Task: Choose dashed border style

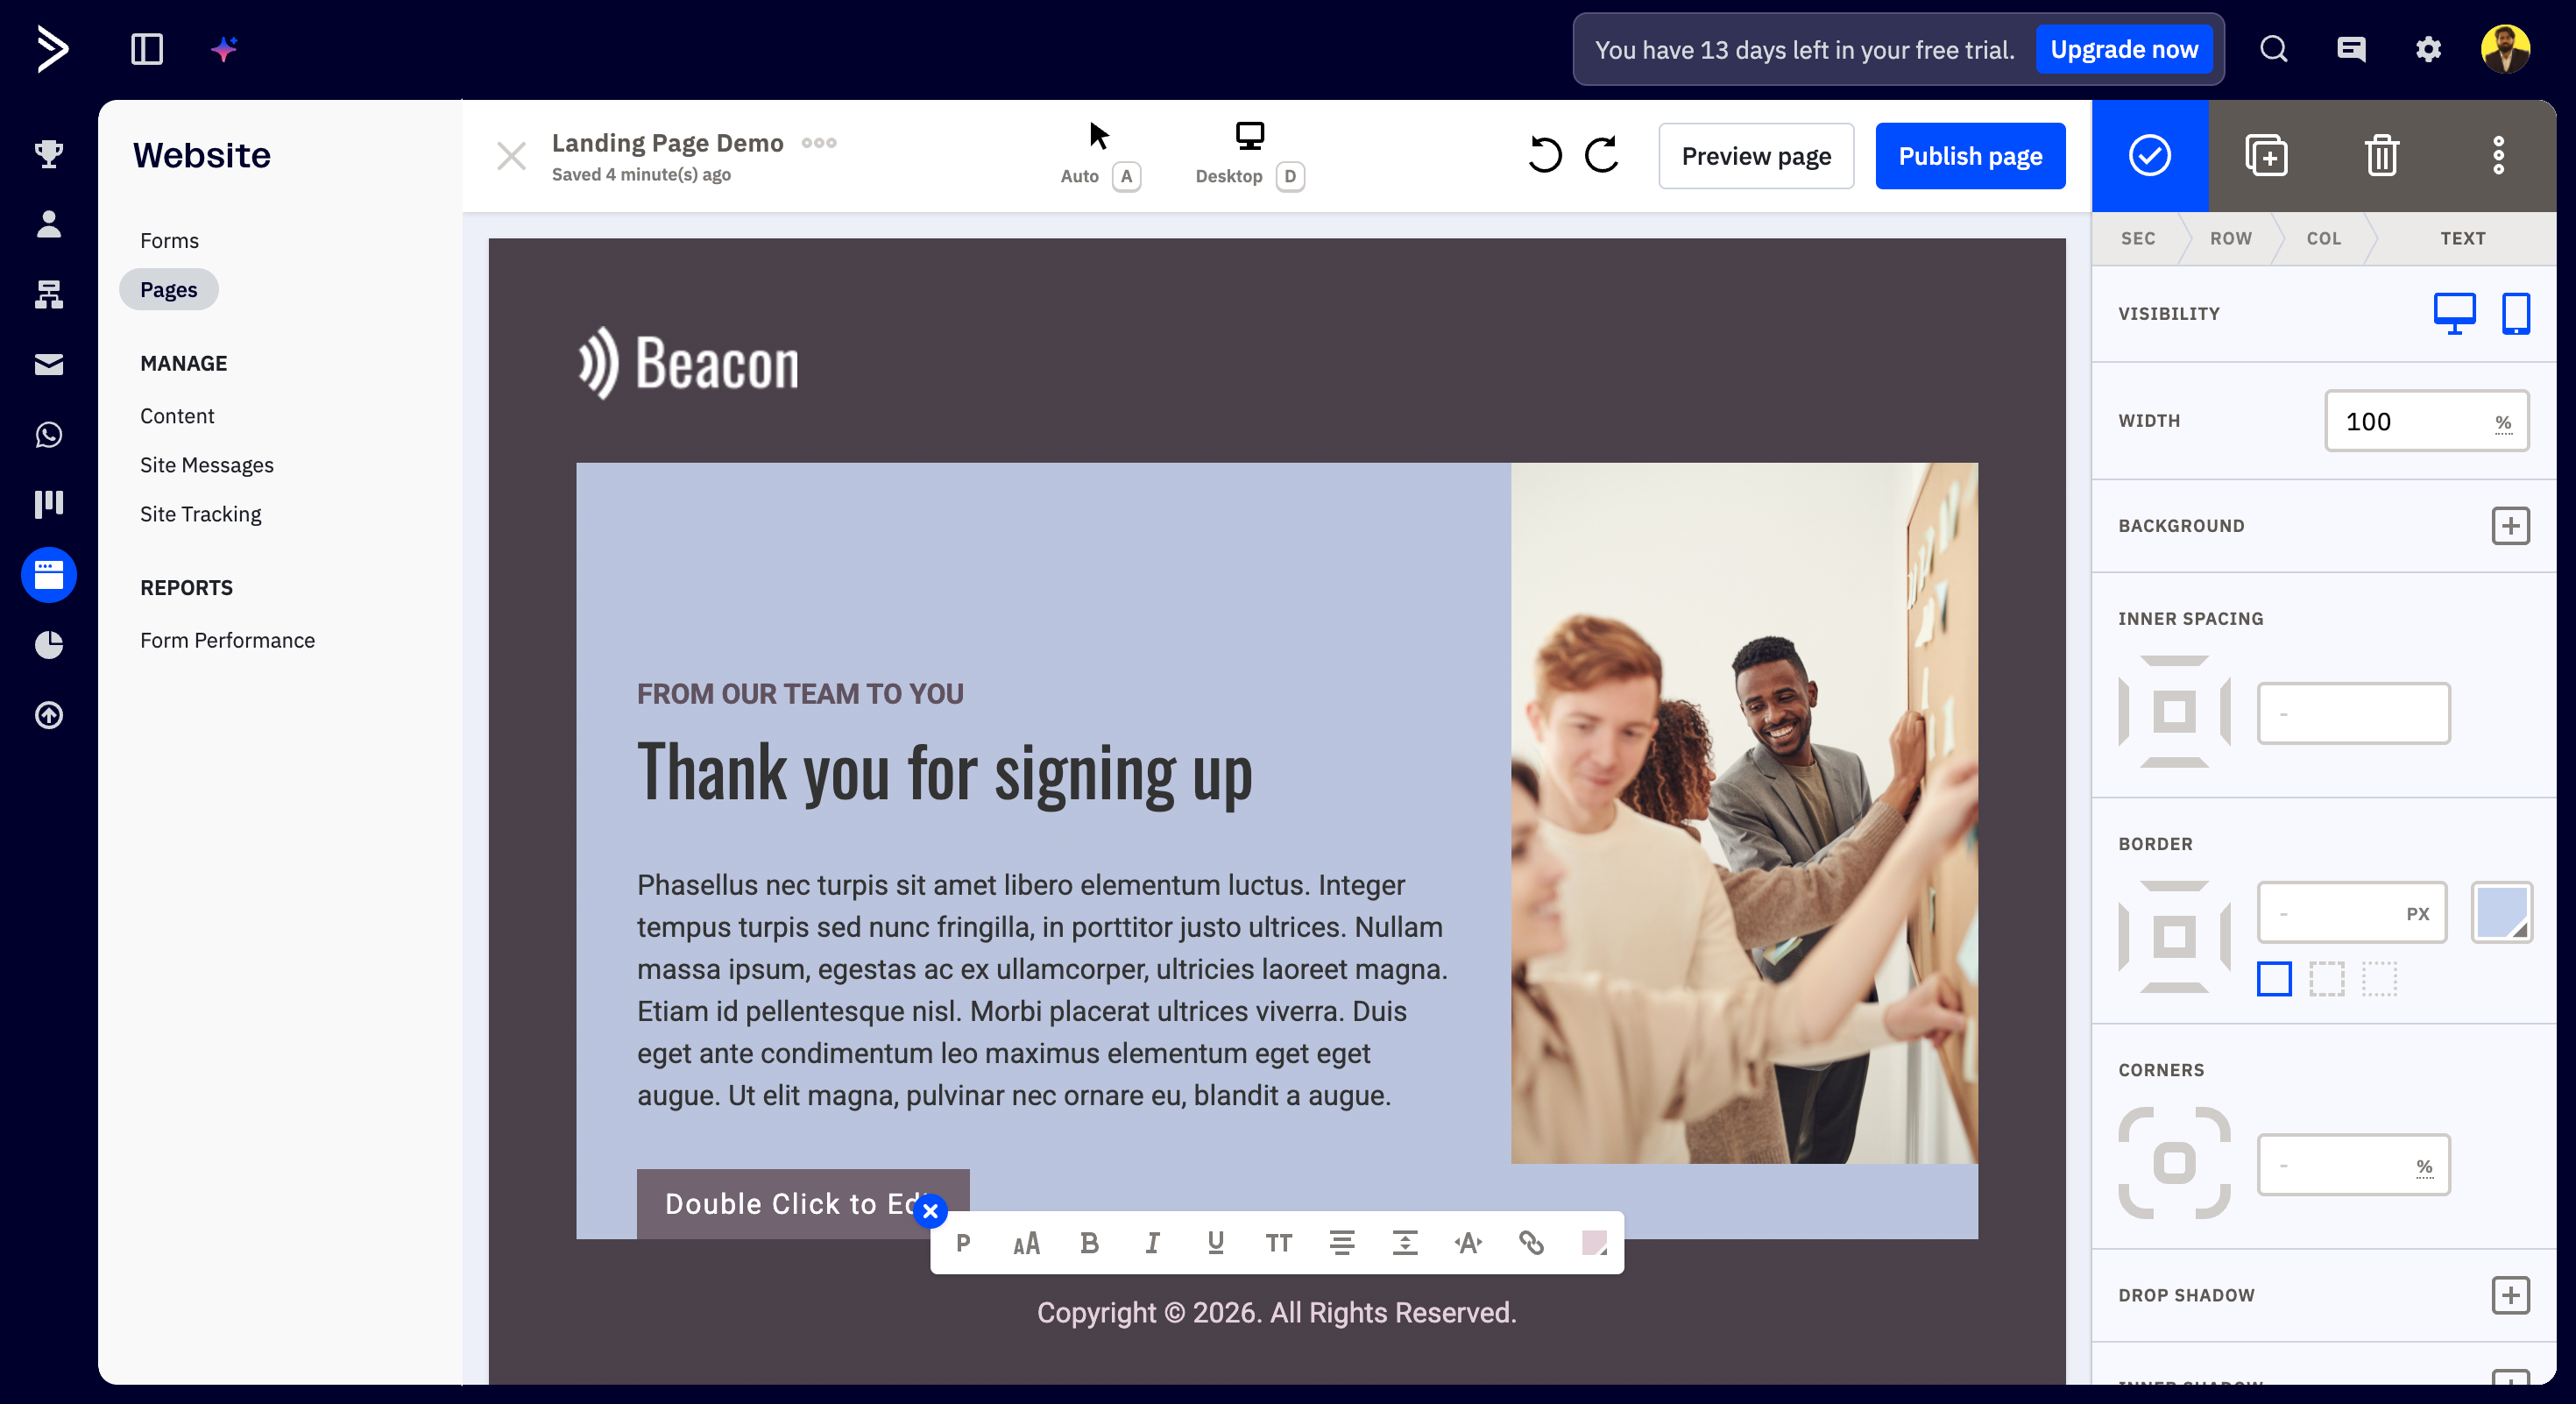Action: 2326,979
